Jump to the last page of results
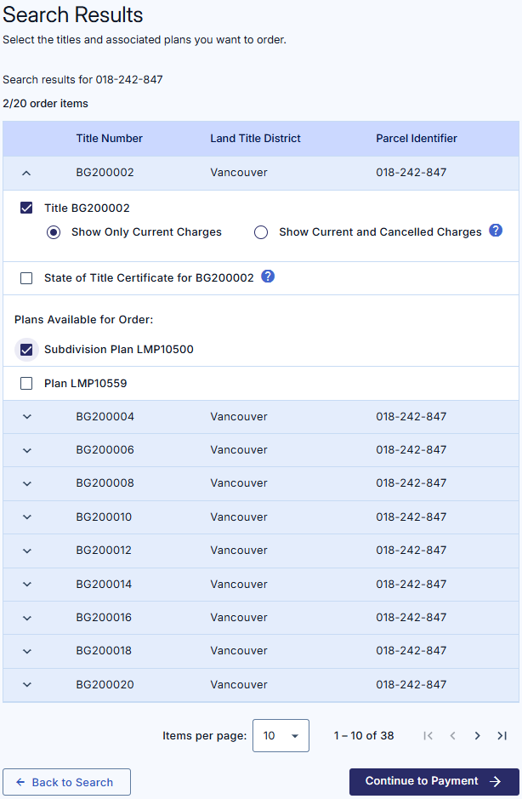522x799 pixels. (502, 736)
